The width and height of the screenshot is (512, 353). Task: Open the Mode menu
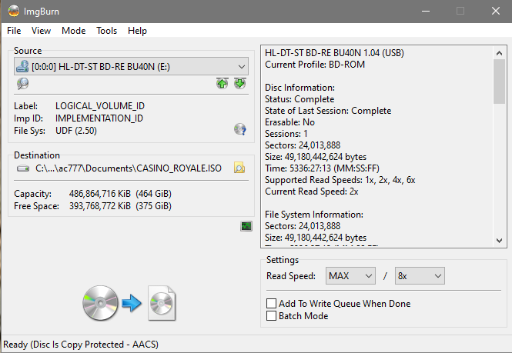coord(74,31)
